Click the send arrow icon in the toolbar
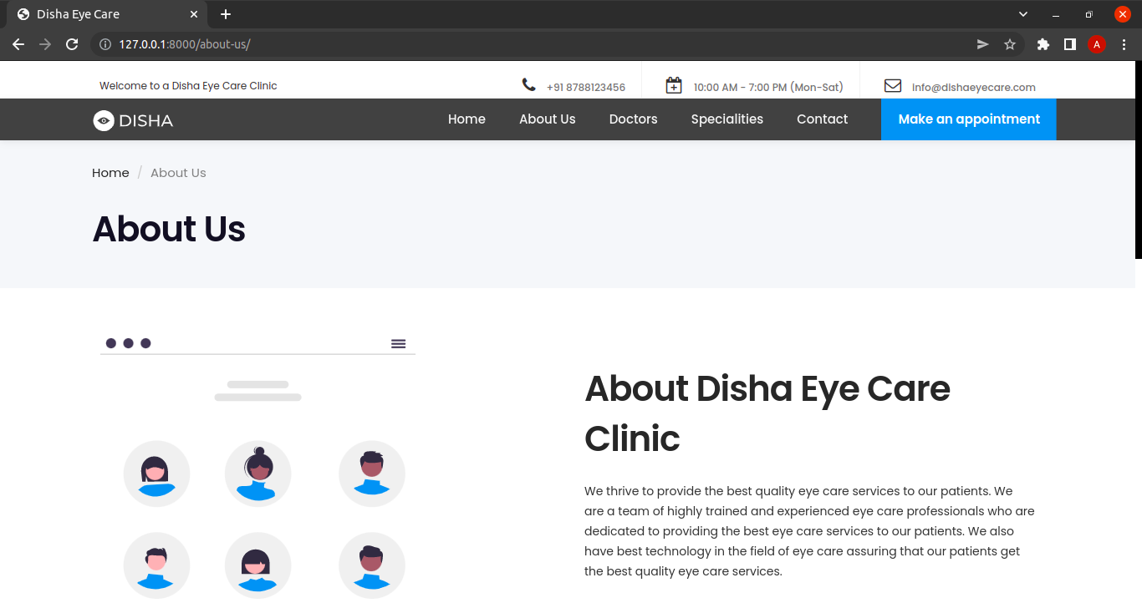The height and width of the screenshot is (608, 1142). (982, 43)
